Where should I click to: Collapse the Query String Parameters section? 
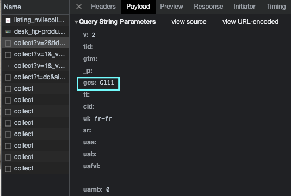point(76,22)
